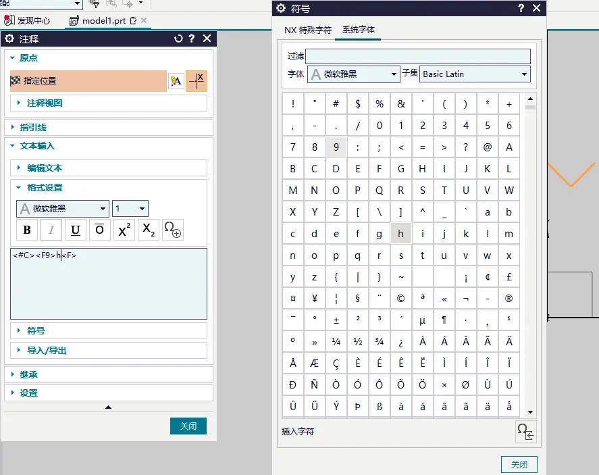Screen dimensions: 599x475
Task: Open symbol insert omega icon in format settings
Action: coord(173,230)
